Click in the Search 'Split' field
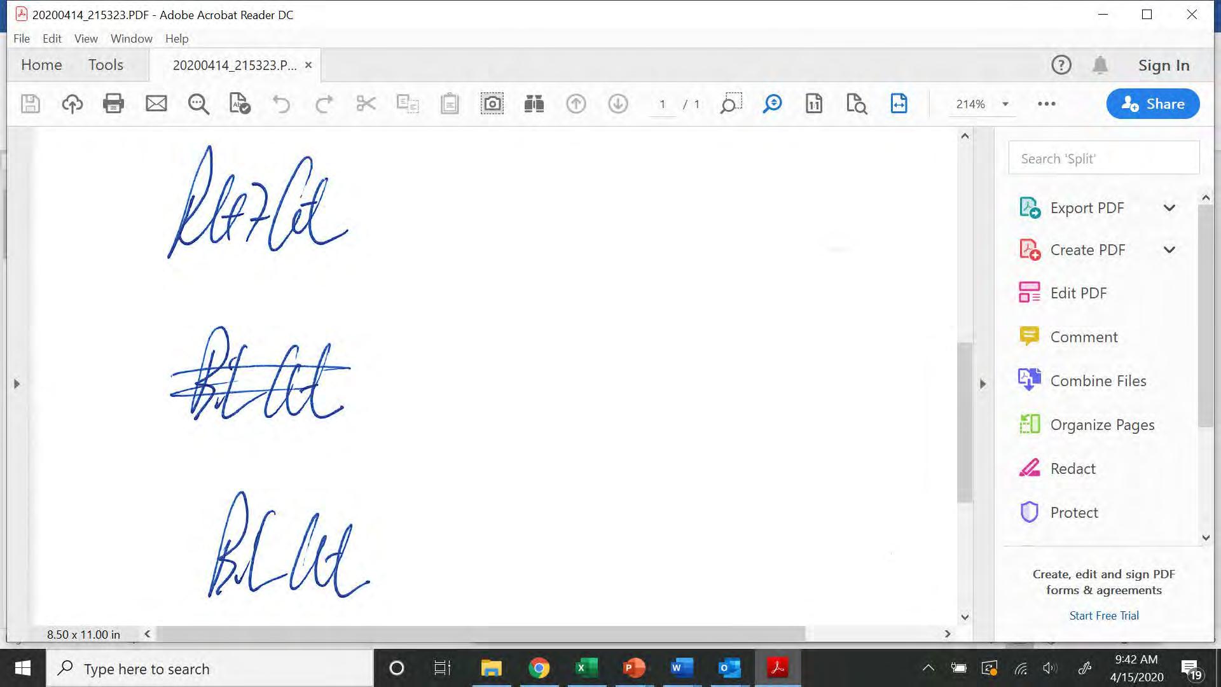 pyautogui.click(x=1103, y=158)
